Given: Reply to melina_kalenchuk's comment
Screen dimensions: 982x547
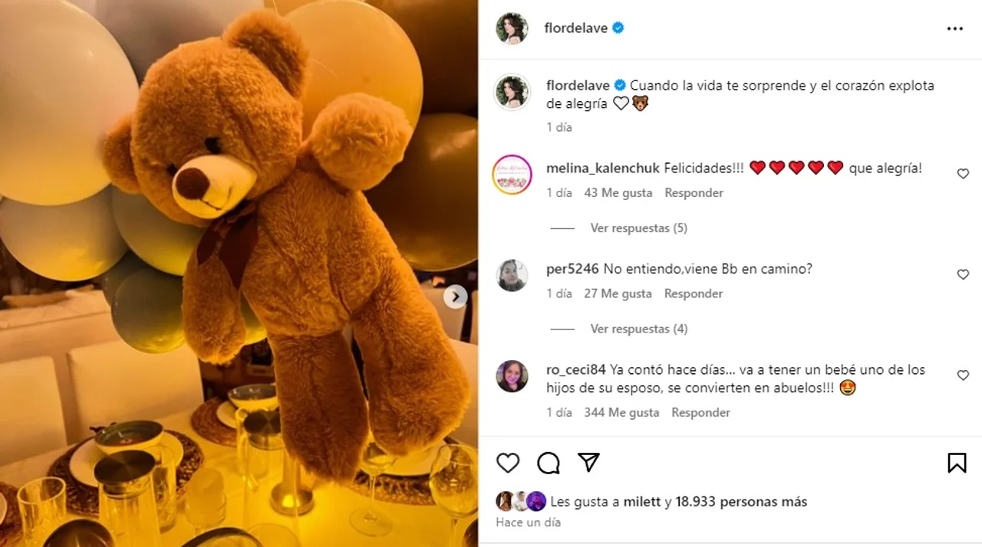Looking at the screenshot, I should pyautogui.click(x=694, y=193).
